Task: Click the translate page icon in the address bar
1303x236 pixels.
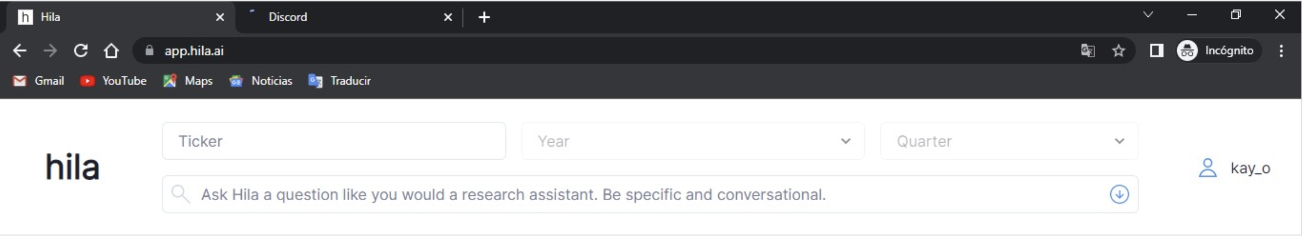Action: coord(1087,51)
